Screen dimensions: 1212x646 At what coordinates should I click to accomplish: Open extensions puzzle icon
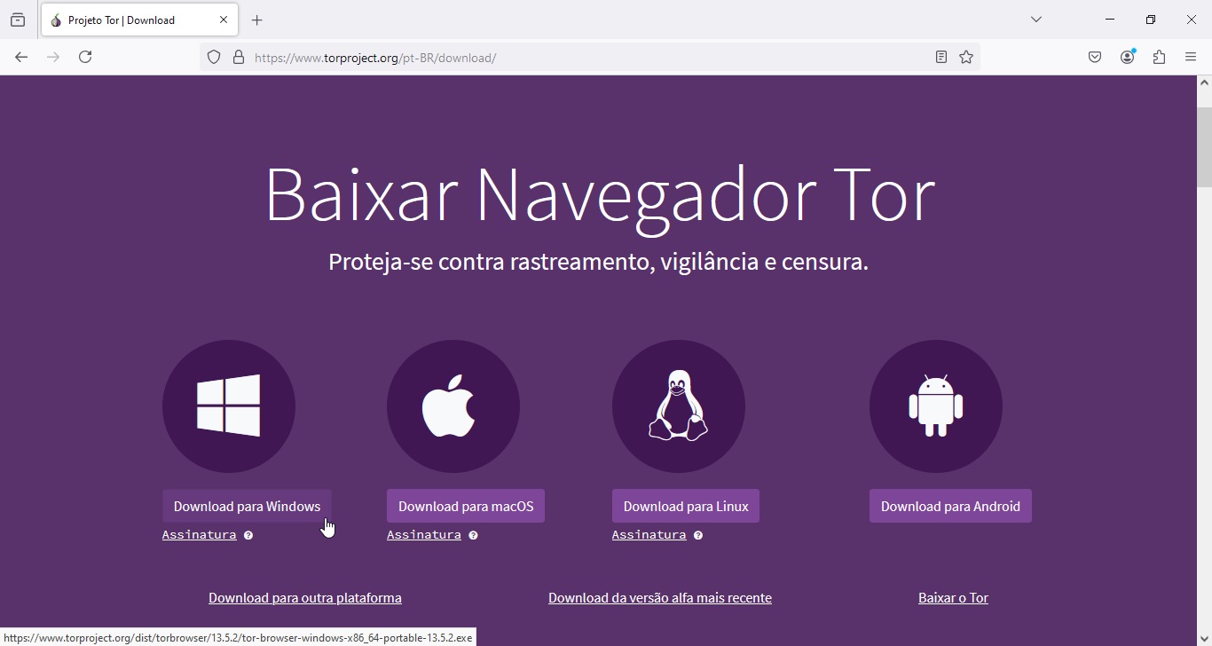[1159, 57]
